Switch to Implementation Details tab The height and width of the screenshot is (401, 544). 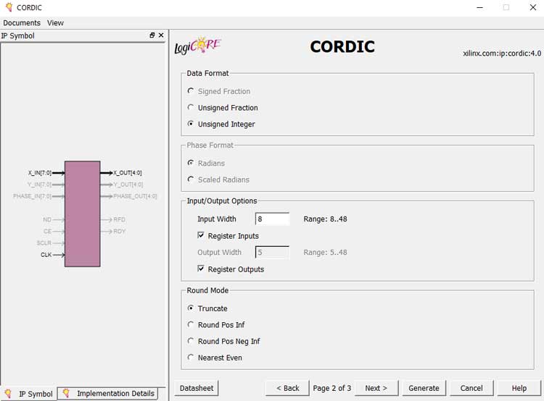[108, 393]
